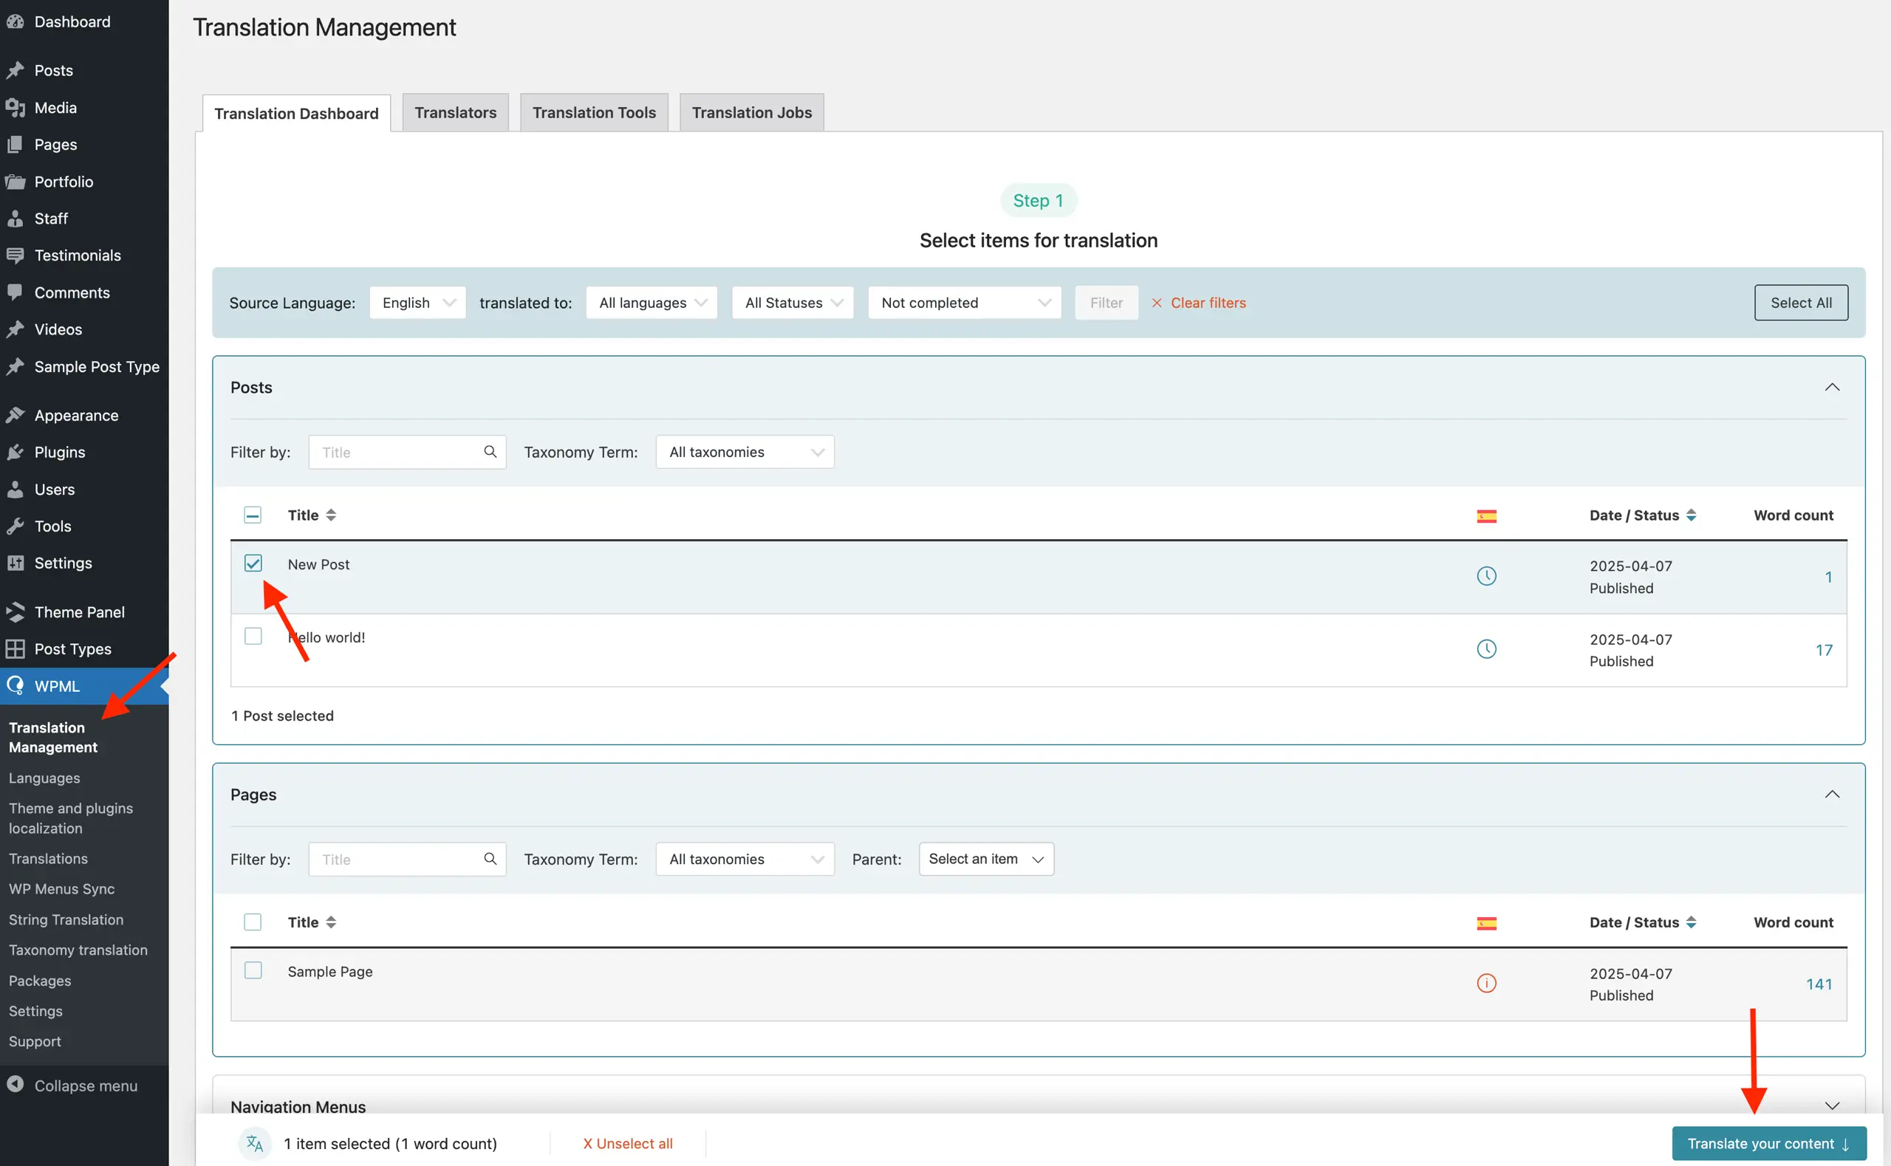Screen dimensions: 1891x1166
Task: Open Posts All taxonomies dropdown
Action: [745, 452]
